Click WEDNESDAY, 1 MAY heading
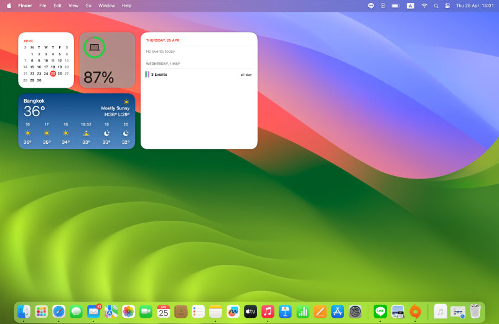The image size is (499, 324). (163, 63)
